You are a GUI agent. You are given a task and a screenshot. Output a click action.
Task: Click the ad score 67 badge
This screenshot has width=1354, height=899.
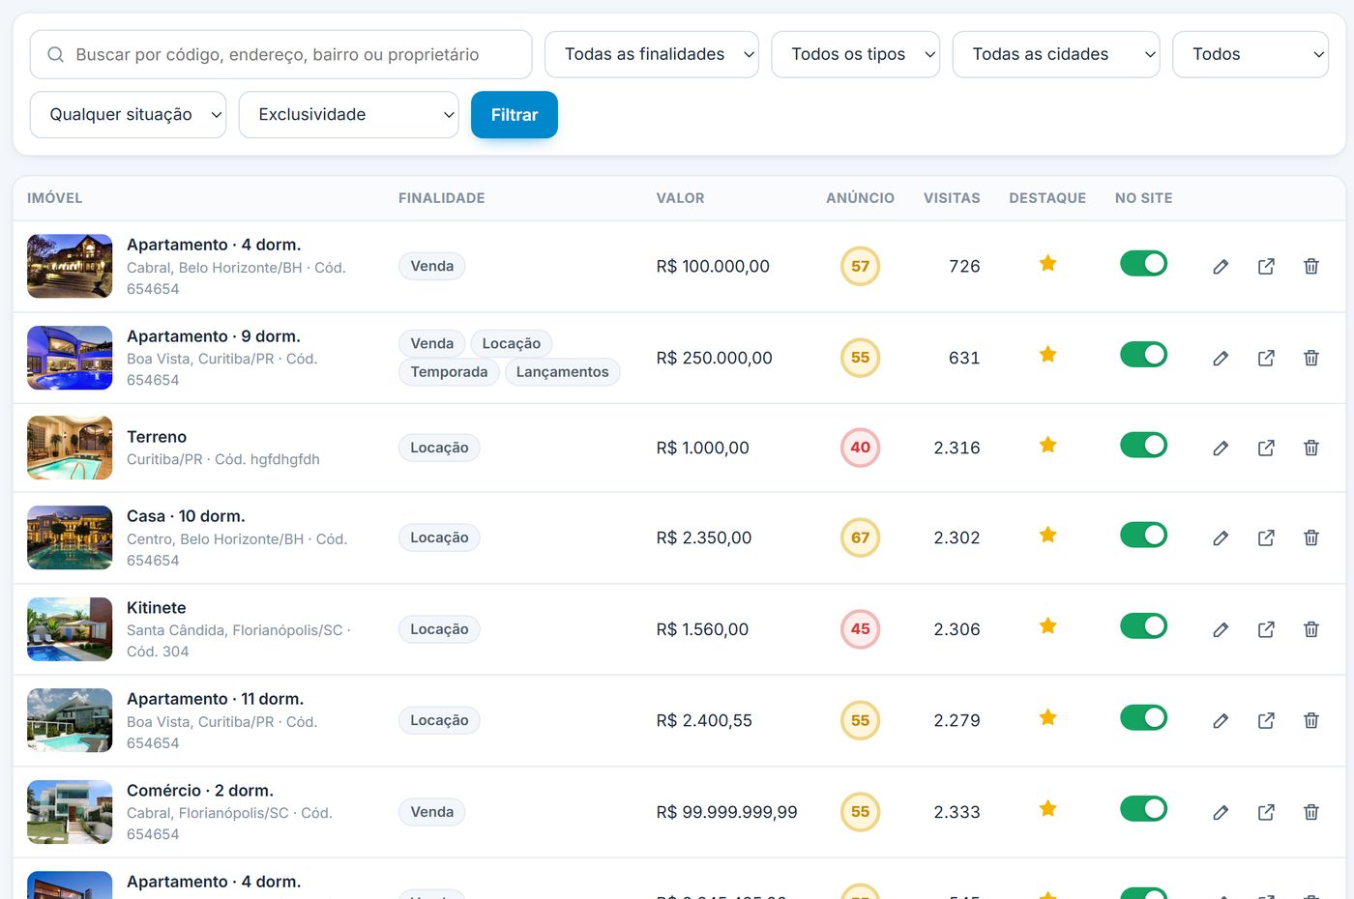click(860, 537)
